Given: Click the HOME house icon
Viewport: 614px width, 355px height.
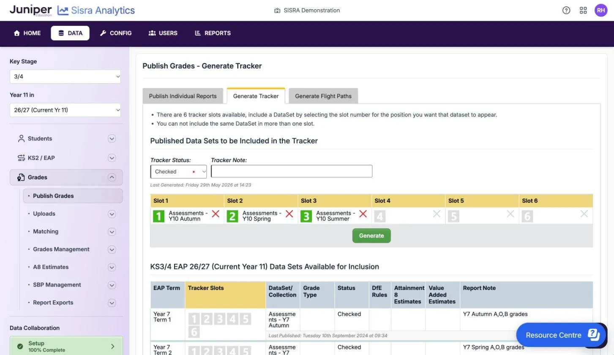Looking at the screenshot, I should click(x=17, y=33).
